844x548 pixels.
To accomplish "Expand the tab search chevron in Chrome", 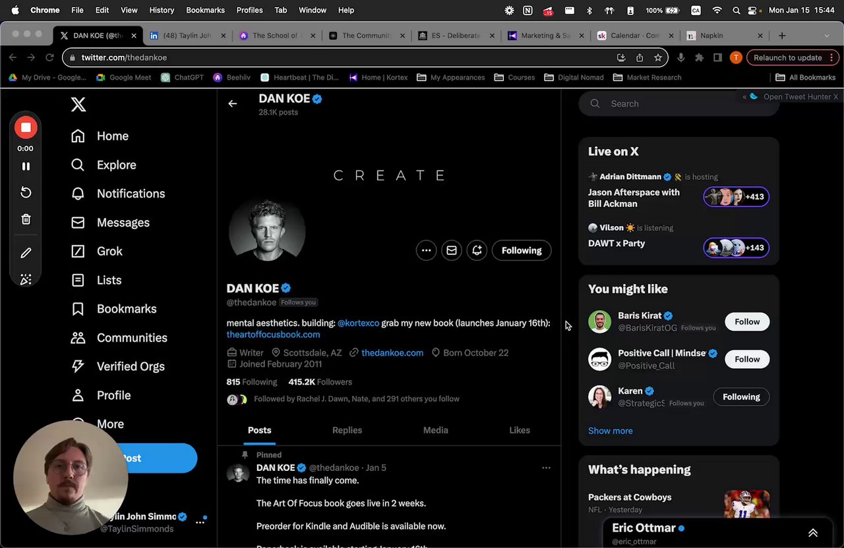I will [827, 36].
